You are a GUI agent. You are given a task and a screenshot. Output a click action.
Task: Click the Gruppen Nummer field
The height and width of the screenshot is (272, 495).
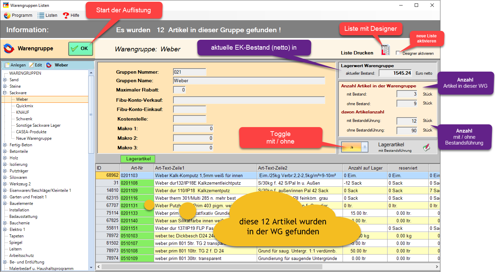tap(189, 72)
